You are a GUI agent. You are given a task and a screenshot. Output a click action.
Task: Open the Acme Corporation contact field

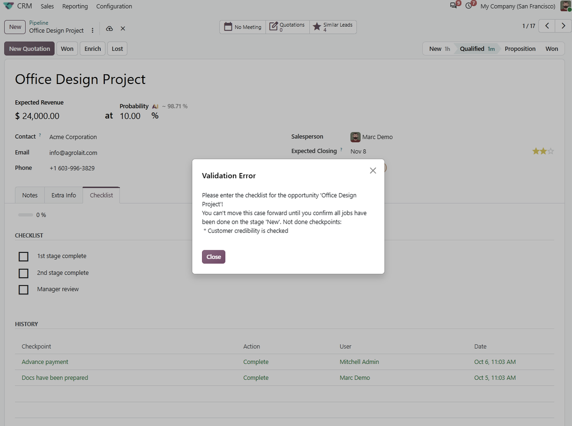(73, 137)
